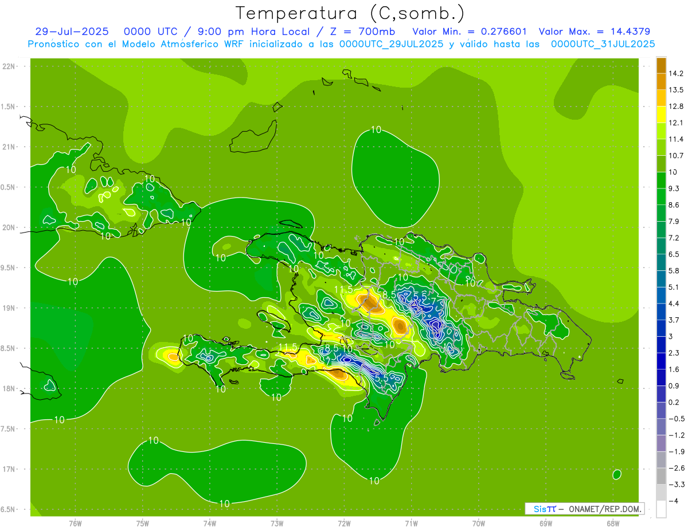Click the '73W' longitude label

[277, 523]
